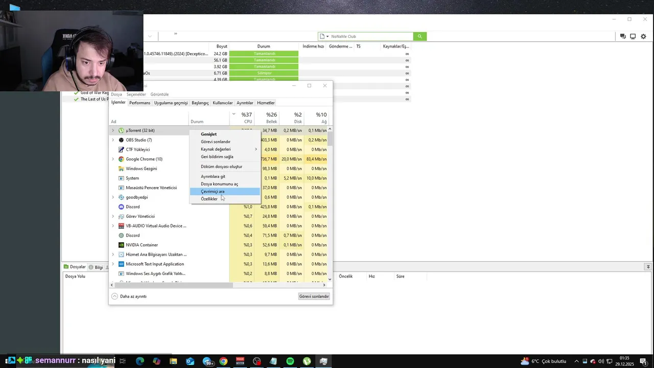Screen dimensions: 654x368
Task: Click the green search button in µTorrent
Action: [420, 36]
